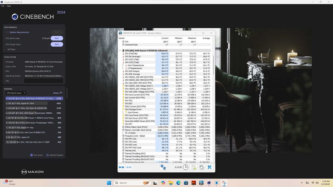Select ranking row 12th Gen Intel Core i7-1280P
The image size is (333, 187).
click(34, 142)
